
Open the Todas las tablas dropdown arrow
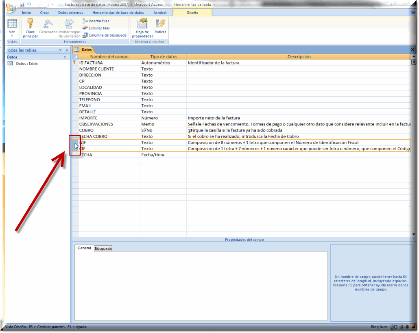click(61, 50)
